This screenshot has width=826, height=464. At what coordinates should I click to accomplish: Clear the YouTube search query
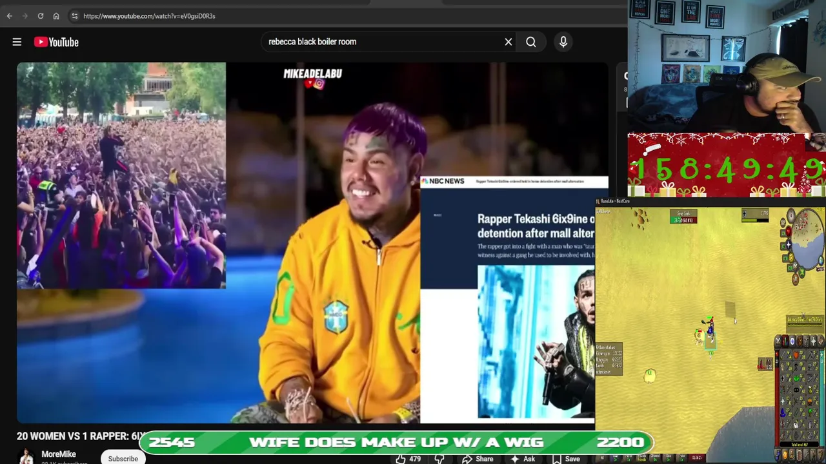point(509,42)
